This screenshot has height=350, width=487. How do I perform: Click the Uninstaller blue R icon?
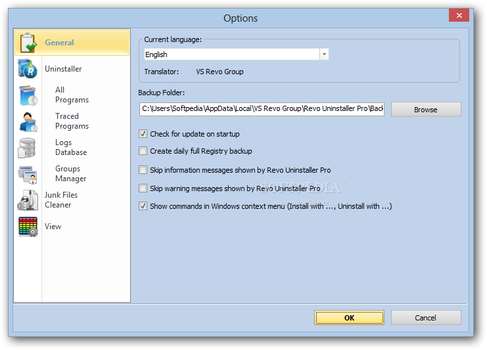[28, 68]
